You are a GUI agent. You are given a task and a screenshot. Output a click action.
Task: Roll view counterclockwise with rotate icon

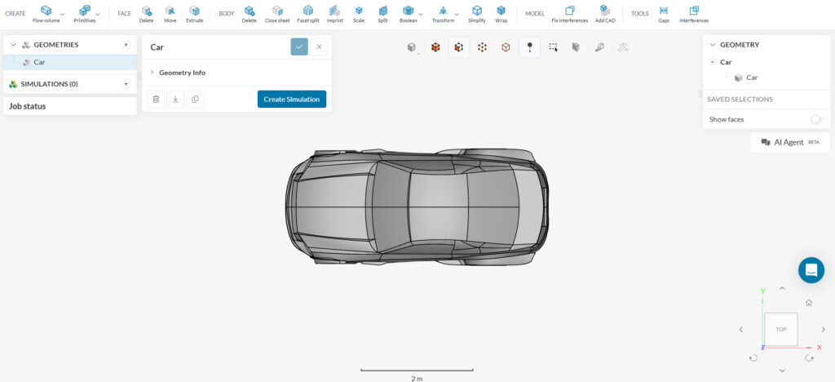coord(753,358)
